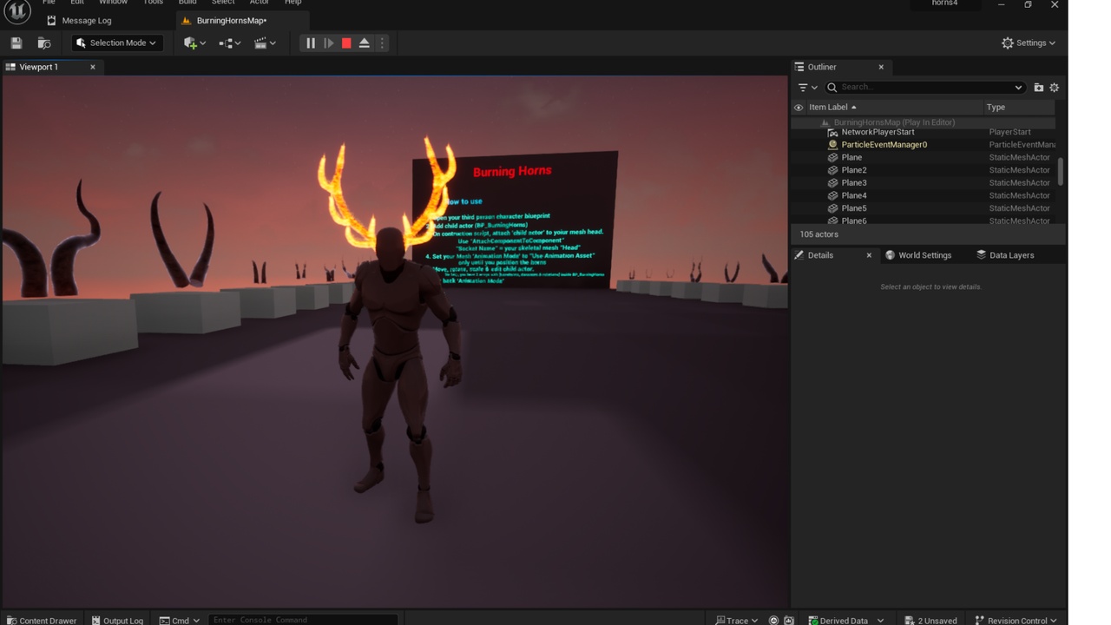Click the NetworkPlayerStart actor icon
This screenshot has width=1111, height=625.
pos(832,132)
